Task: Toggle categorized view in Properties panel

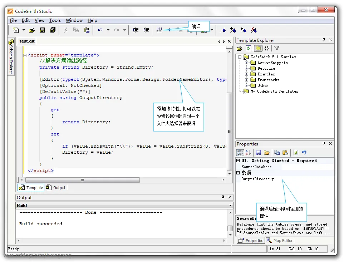Action: [240, 153]
